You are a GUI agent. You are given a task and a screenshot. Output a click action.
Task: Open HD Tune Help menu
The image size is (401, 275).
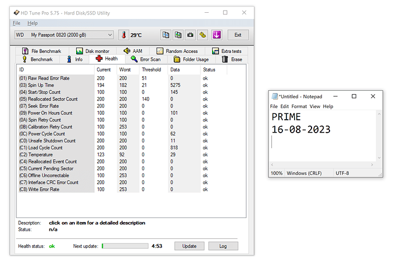point(33,23)
